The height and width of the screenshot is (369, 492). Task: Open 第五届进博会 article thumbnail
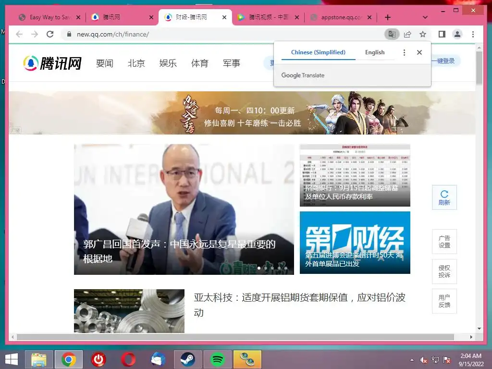355,243
